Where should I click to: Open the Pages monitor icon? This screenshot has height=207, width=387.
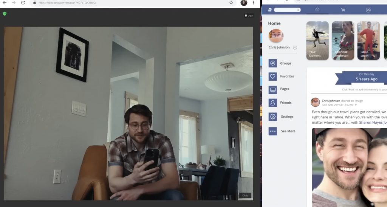(273, 90)
